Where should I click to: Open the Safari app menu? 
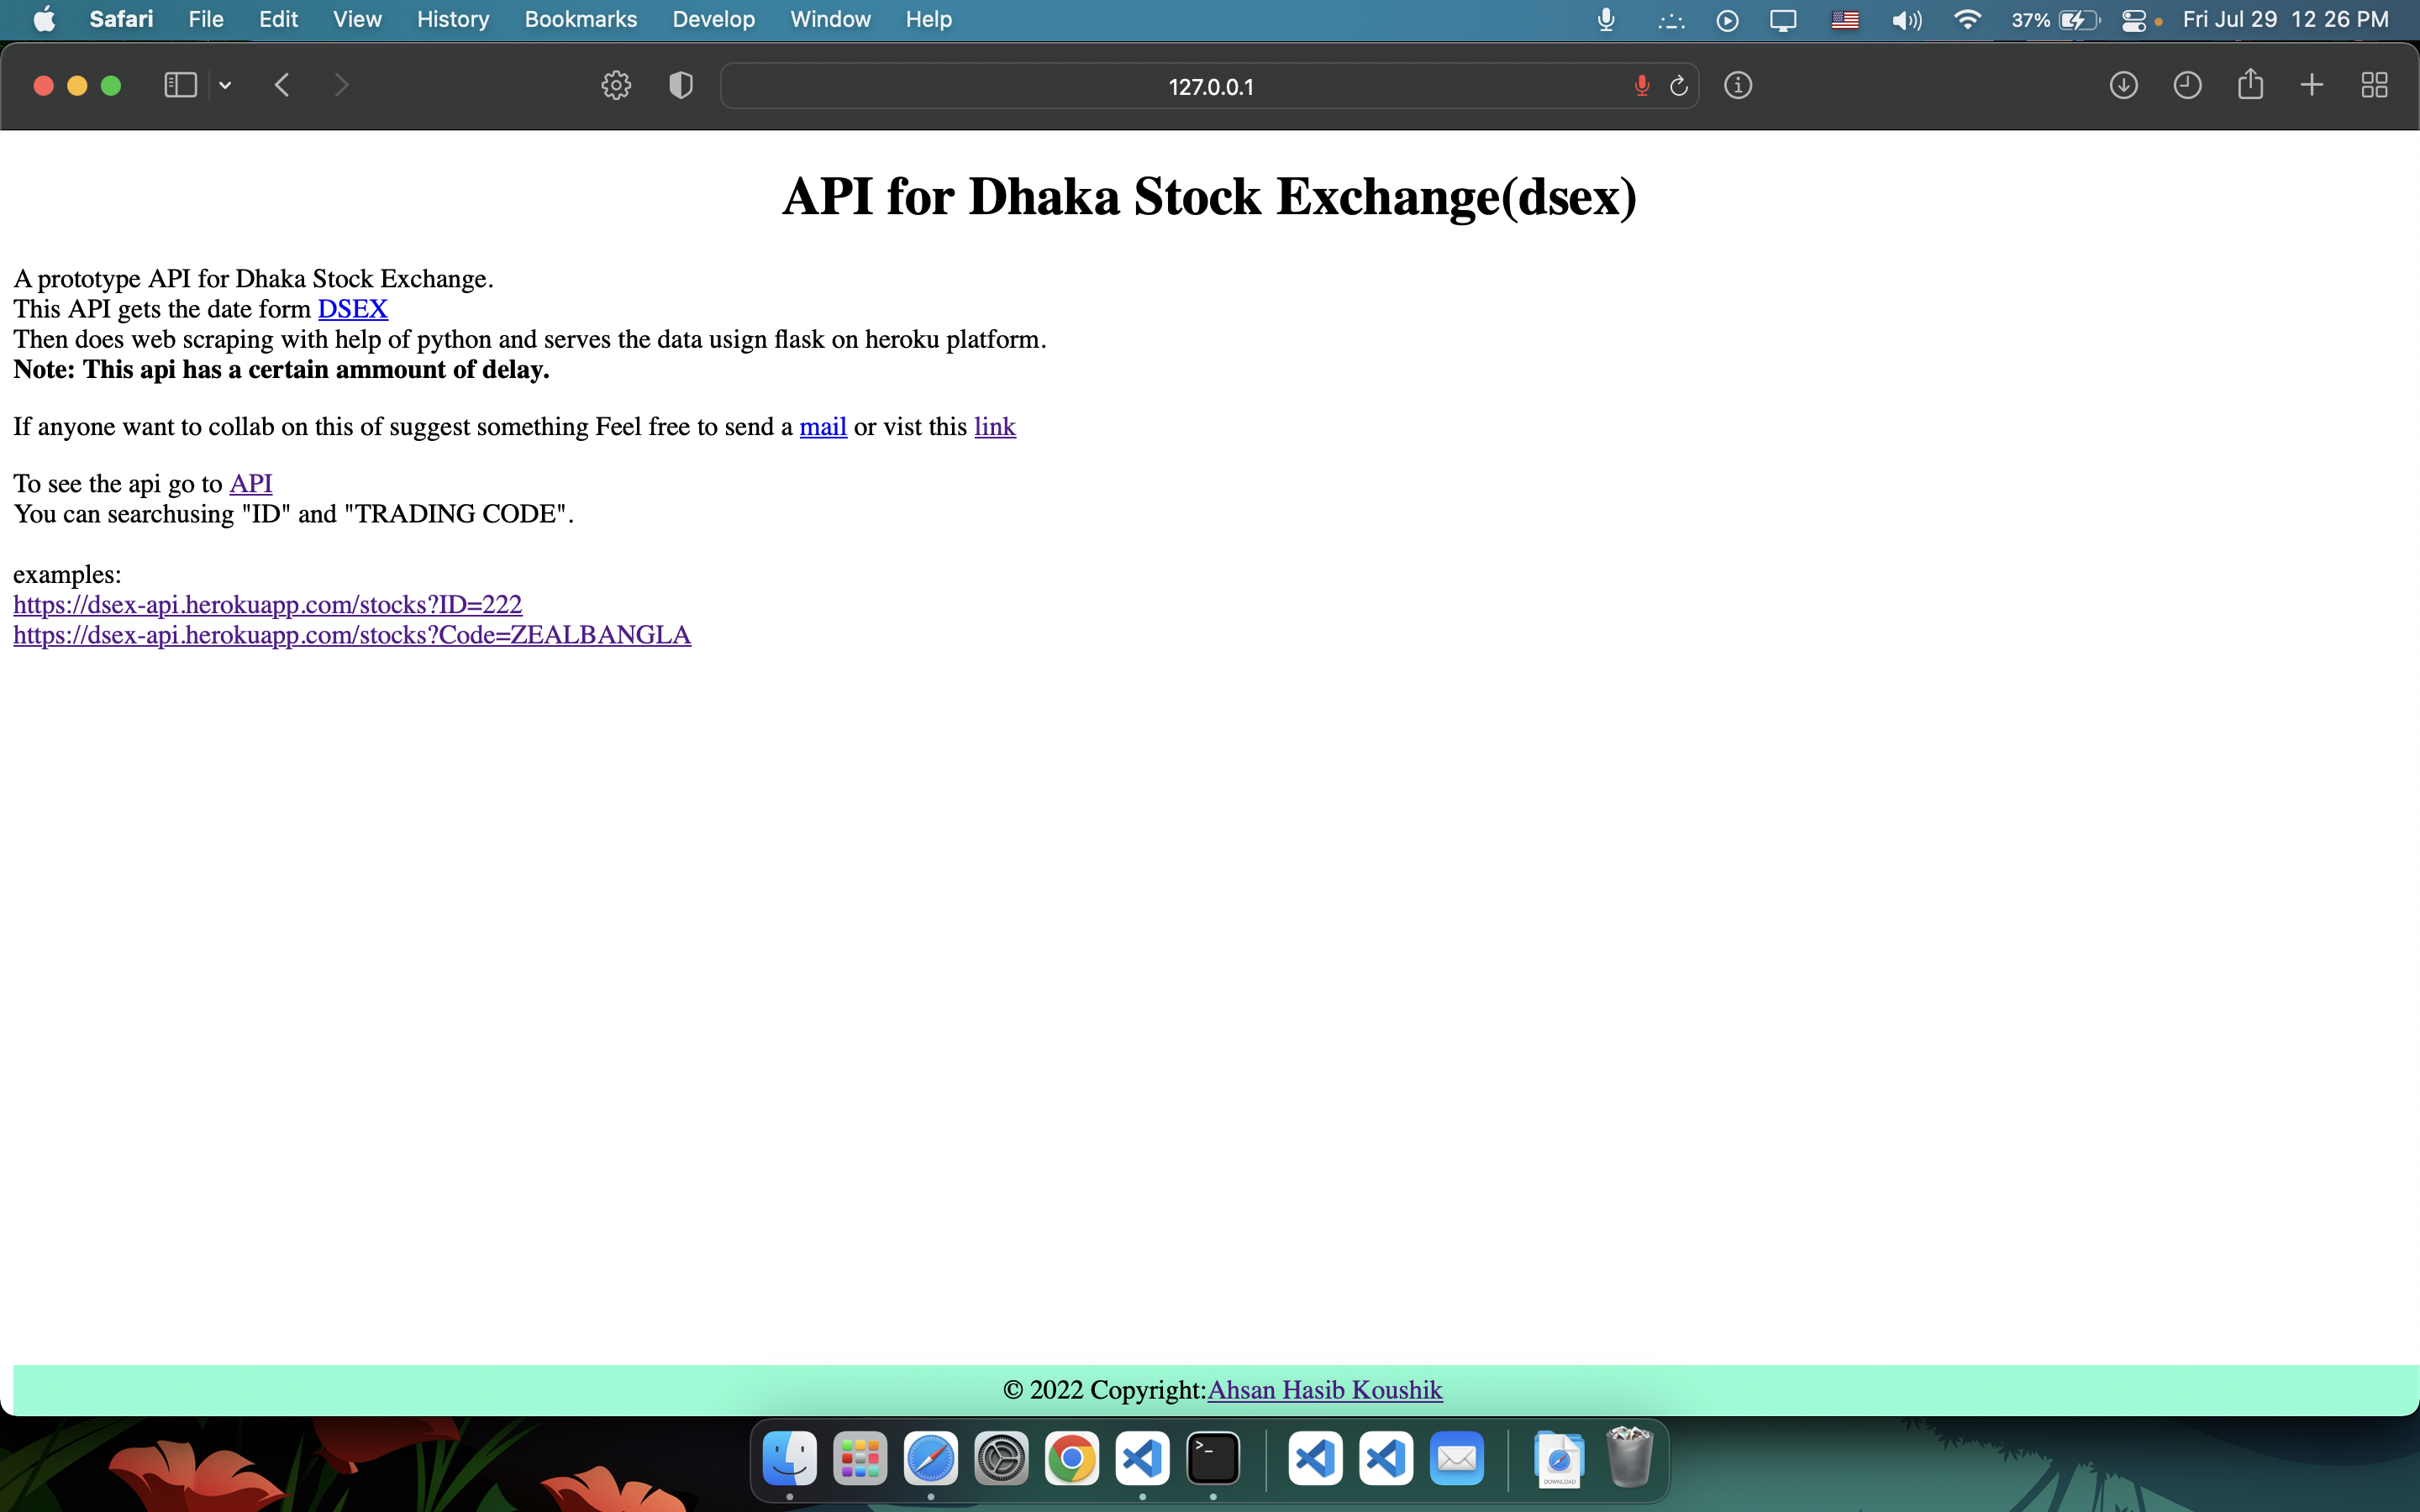tap(121, 20)
